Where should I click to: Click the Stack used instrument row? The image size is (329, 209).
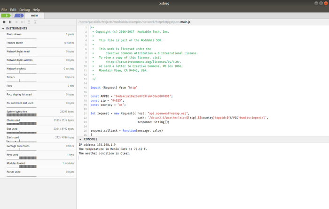pyautogui.click(x=40, y=139)
